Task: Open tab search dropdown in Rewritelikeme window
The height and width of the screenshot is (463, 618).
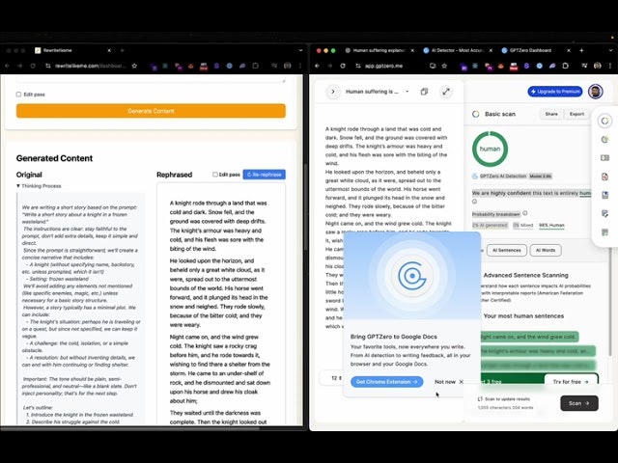Action: click(x=300, y=50)
